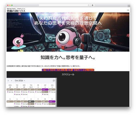
Task: Select the date 10 in calendar
Action: [x=45, y=99]
